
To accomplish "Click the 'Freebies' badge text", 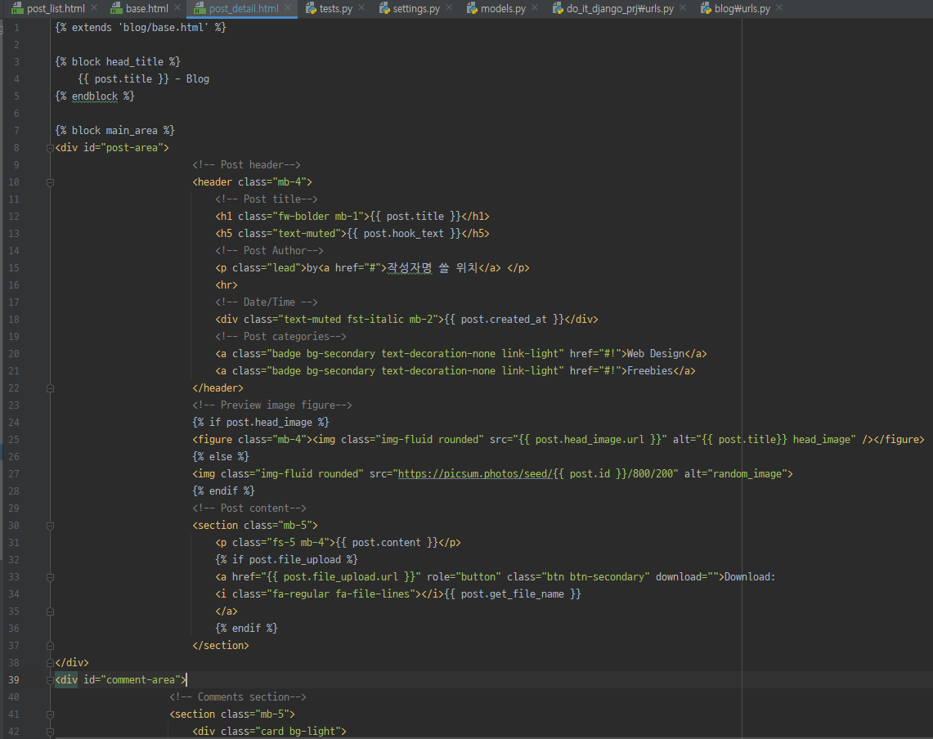I will [650, 371].
